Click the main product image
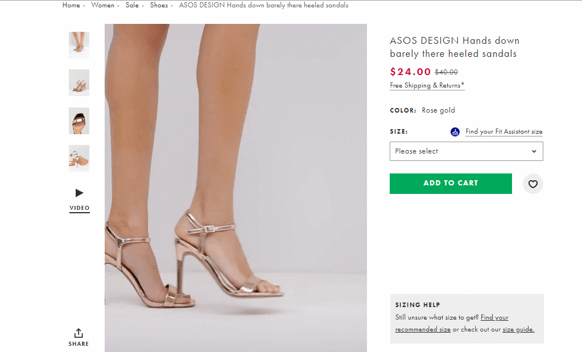Screen dimensions: 582x352 (236, 188)
